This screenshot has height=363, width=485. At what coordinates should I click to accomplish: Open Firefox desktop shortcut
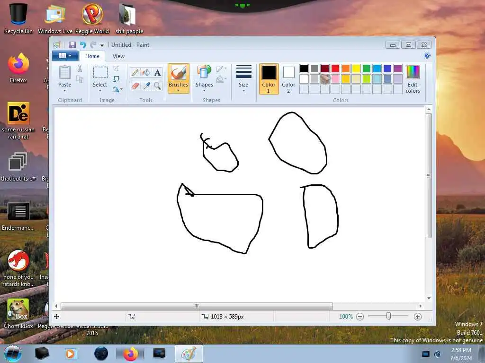[x=18, y=68]
